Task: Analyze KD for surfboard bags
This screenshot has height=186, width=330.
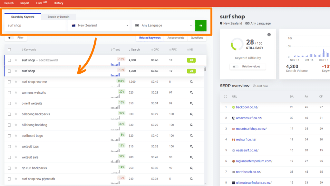Action: tap(191, 136)
